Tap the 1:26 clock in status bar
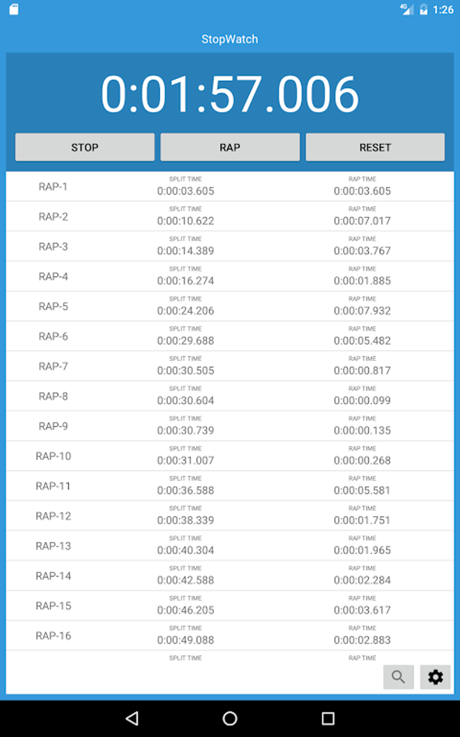460x737 pixels. [443, 10]
